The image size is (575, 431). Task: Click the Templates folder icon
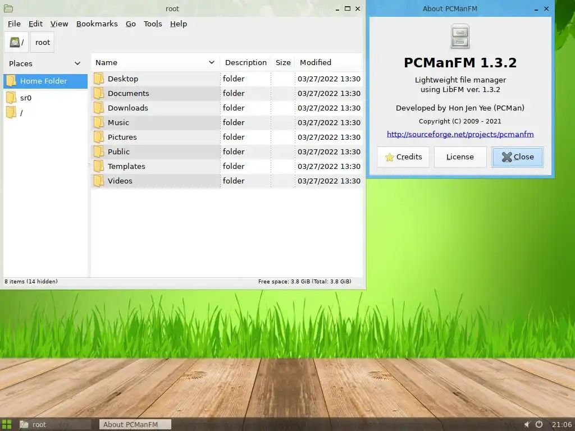[x=99, y=166]
